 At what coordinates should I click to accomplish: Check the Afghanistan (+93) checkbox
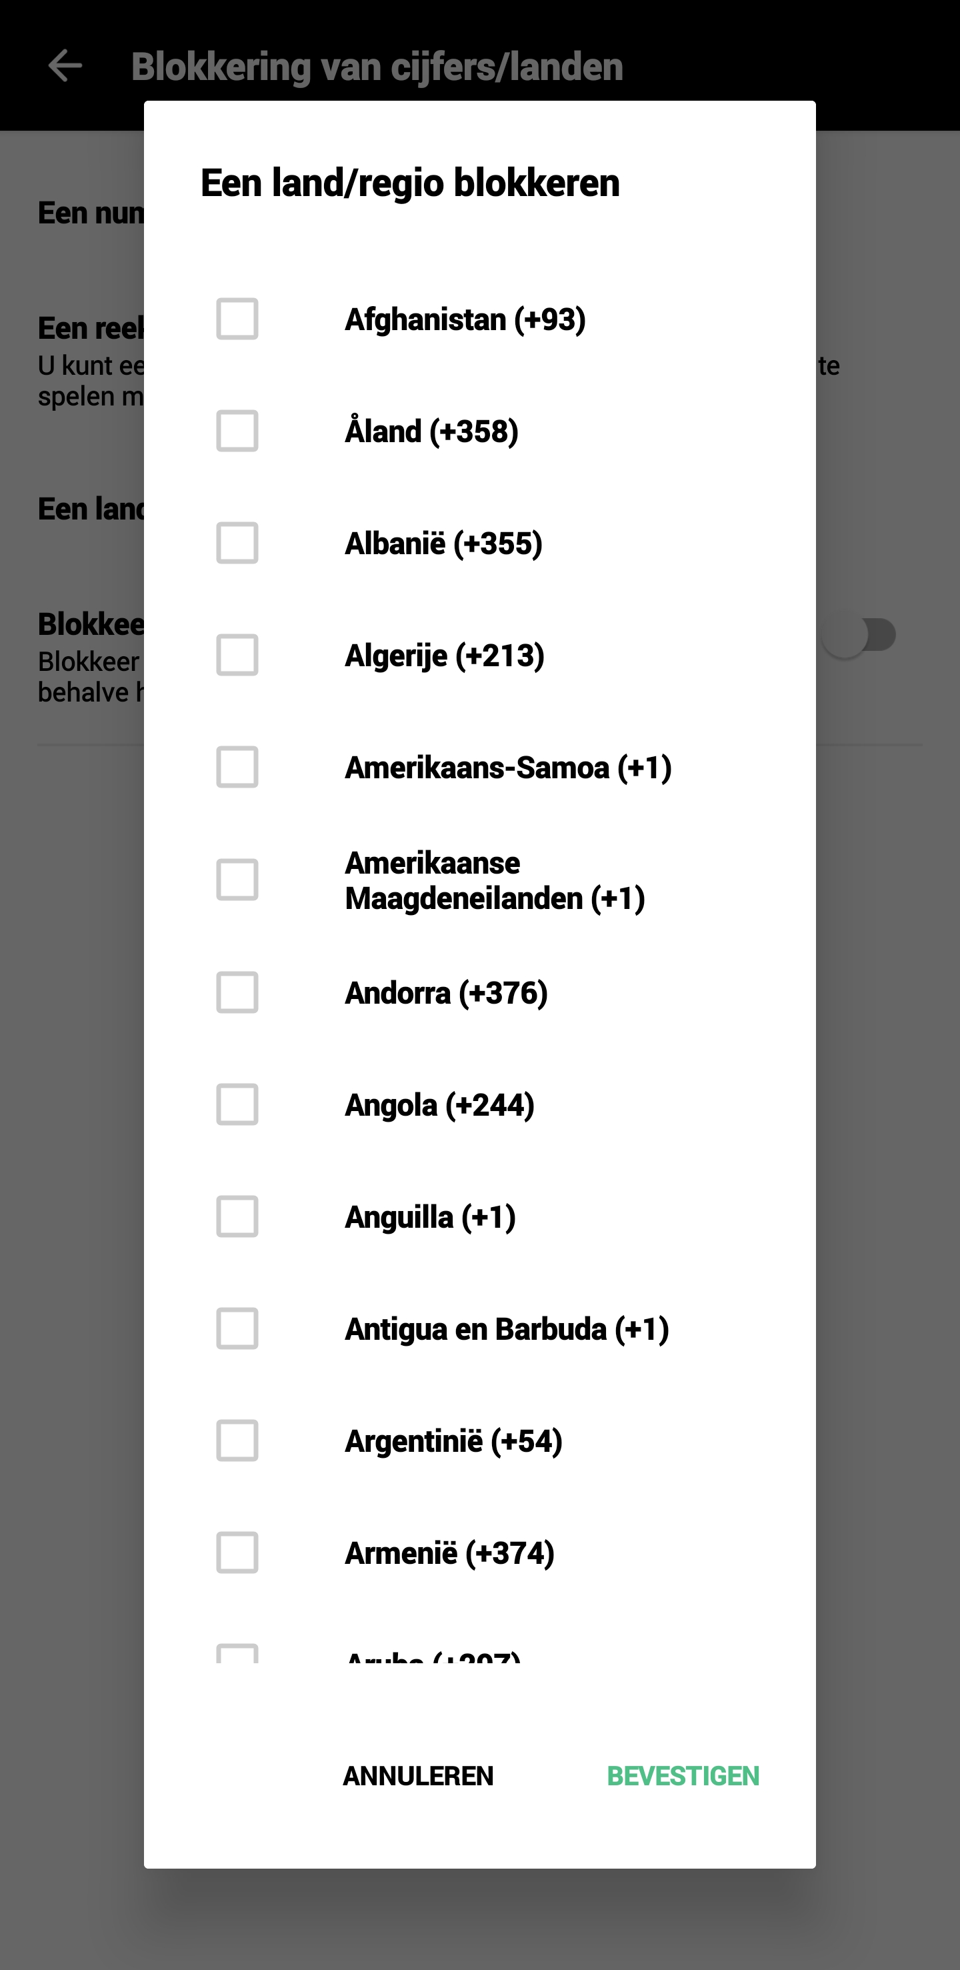tap(237, 319)
